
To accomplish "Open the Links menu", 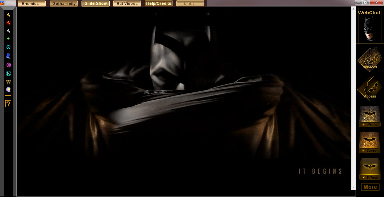I will 190,3.
